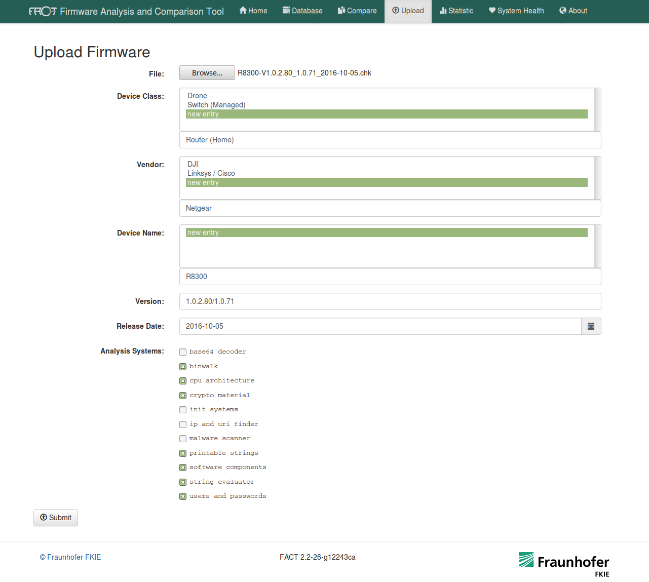Click the Firmware Analysis and Comparison Tool title

pos(142,11)
